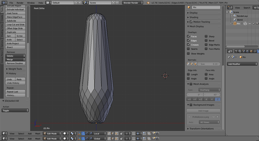259x141 pixels.
Task: Open the Info editor type selector icon
Action: 4,3
